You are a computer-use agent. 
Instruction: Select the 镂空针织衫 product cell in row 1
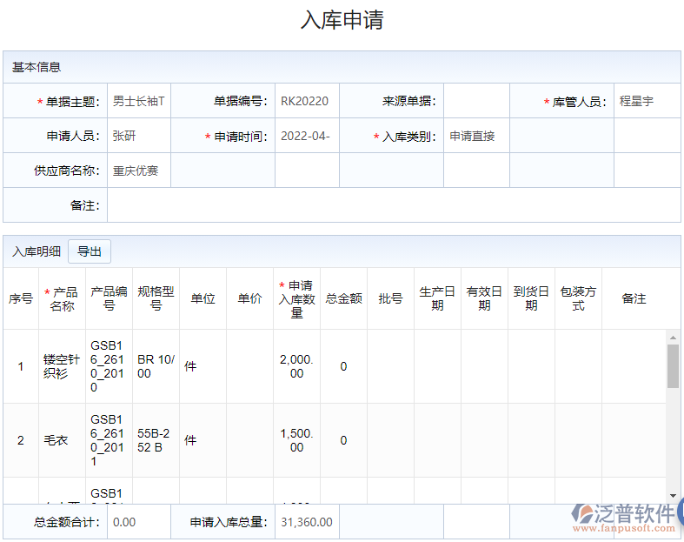coord(62,366)
